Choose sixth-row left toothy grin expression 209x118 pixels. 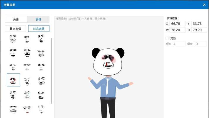tap(13, 109)
